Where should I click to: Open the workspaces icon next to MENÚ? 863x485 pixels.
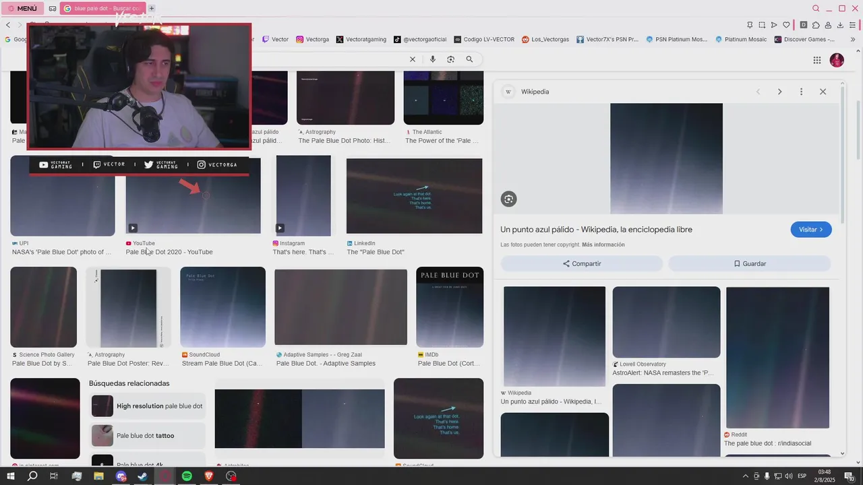tap(53, 9)
